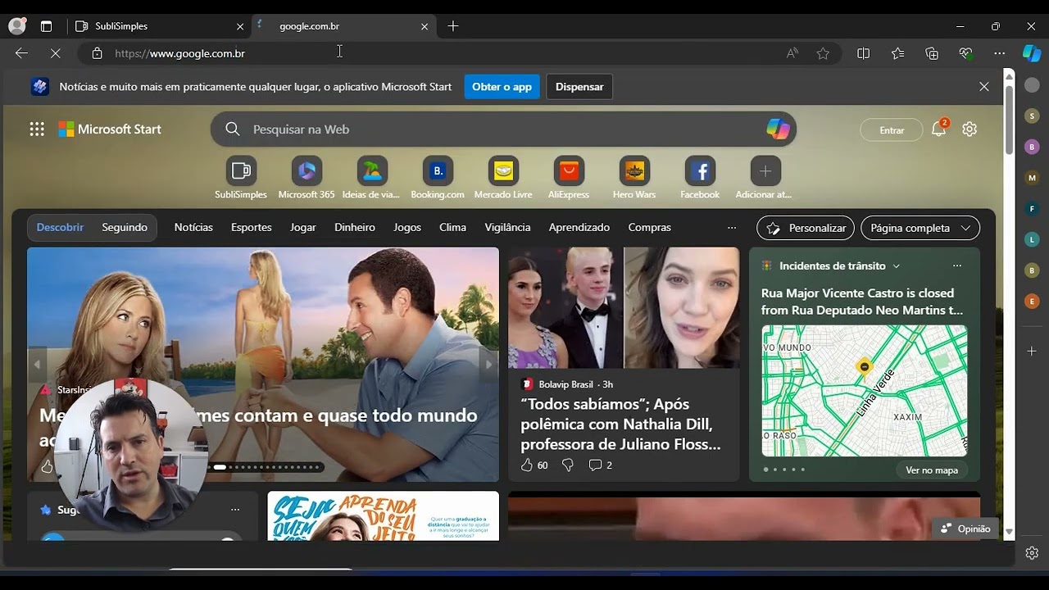This screenshot has width=1049, height=590.
Task: Switch to the google.com.br tab
Action: (344, 26)
